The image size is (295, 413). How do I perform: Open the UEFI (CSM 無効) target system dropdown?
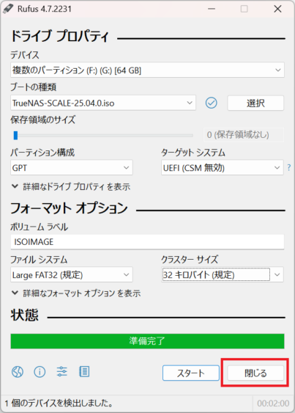click(x=223, y=167)
